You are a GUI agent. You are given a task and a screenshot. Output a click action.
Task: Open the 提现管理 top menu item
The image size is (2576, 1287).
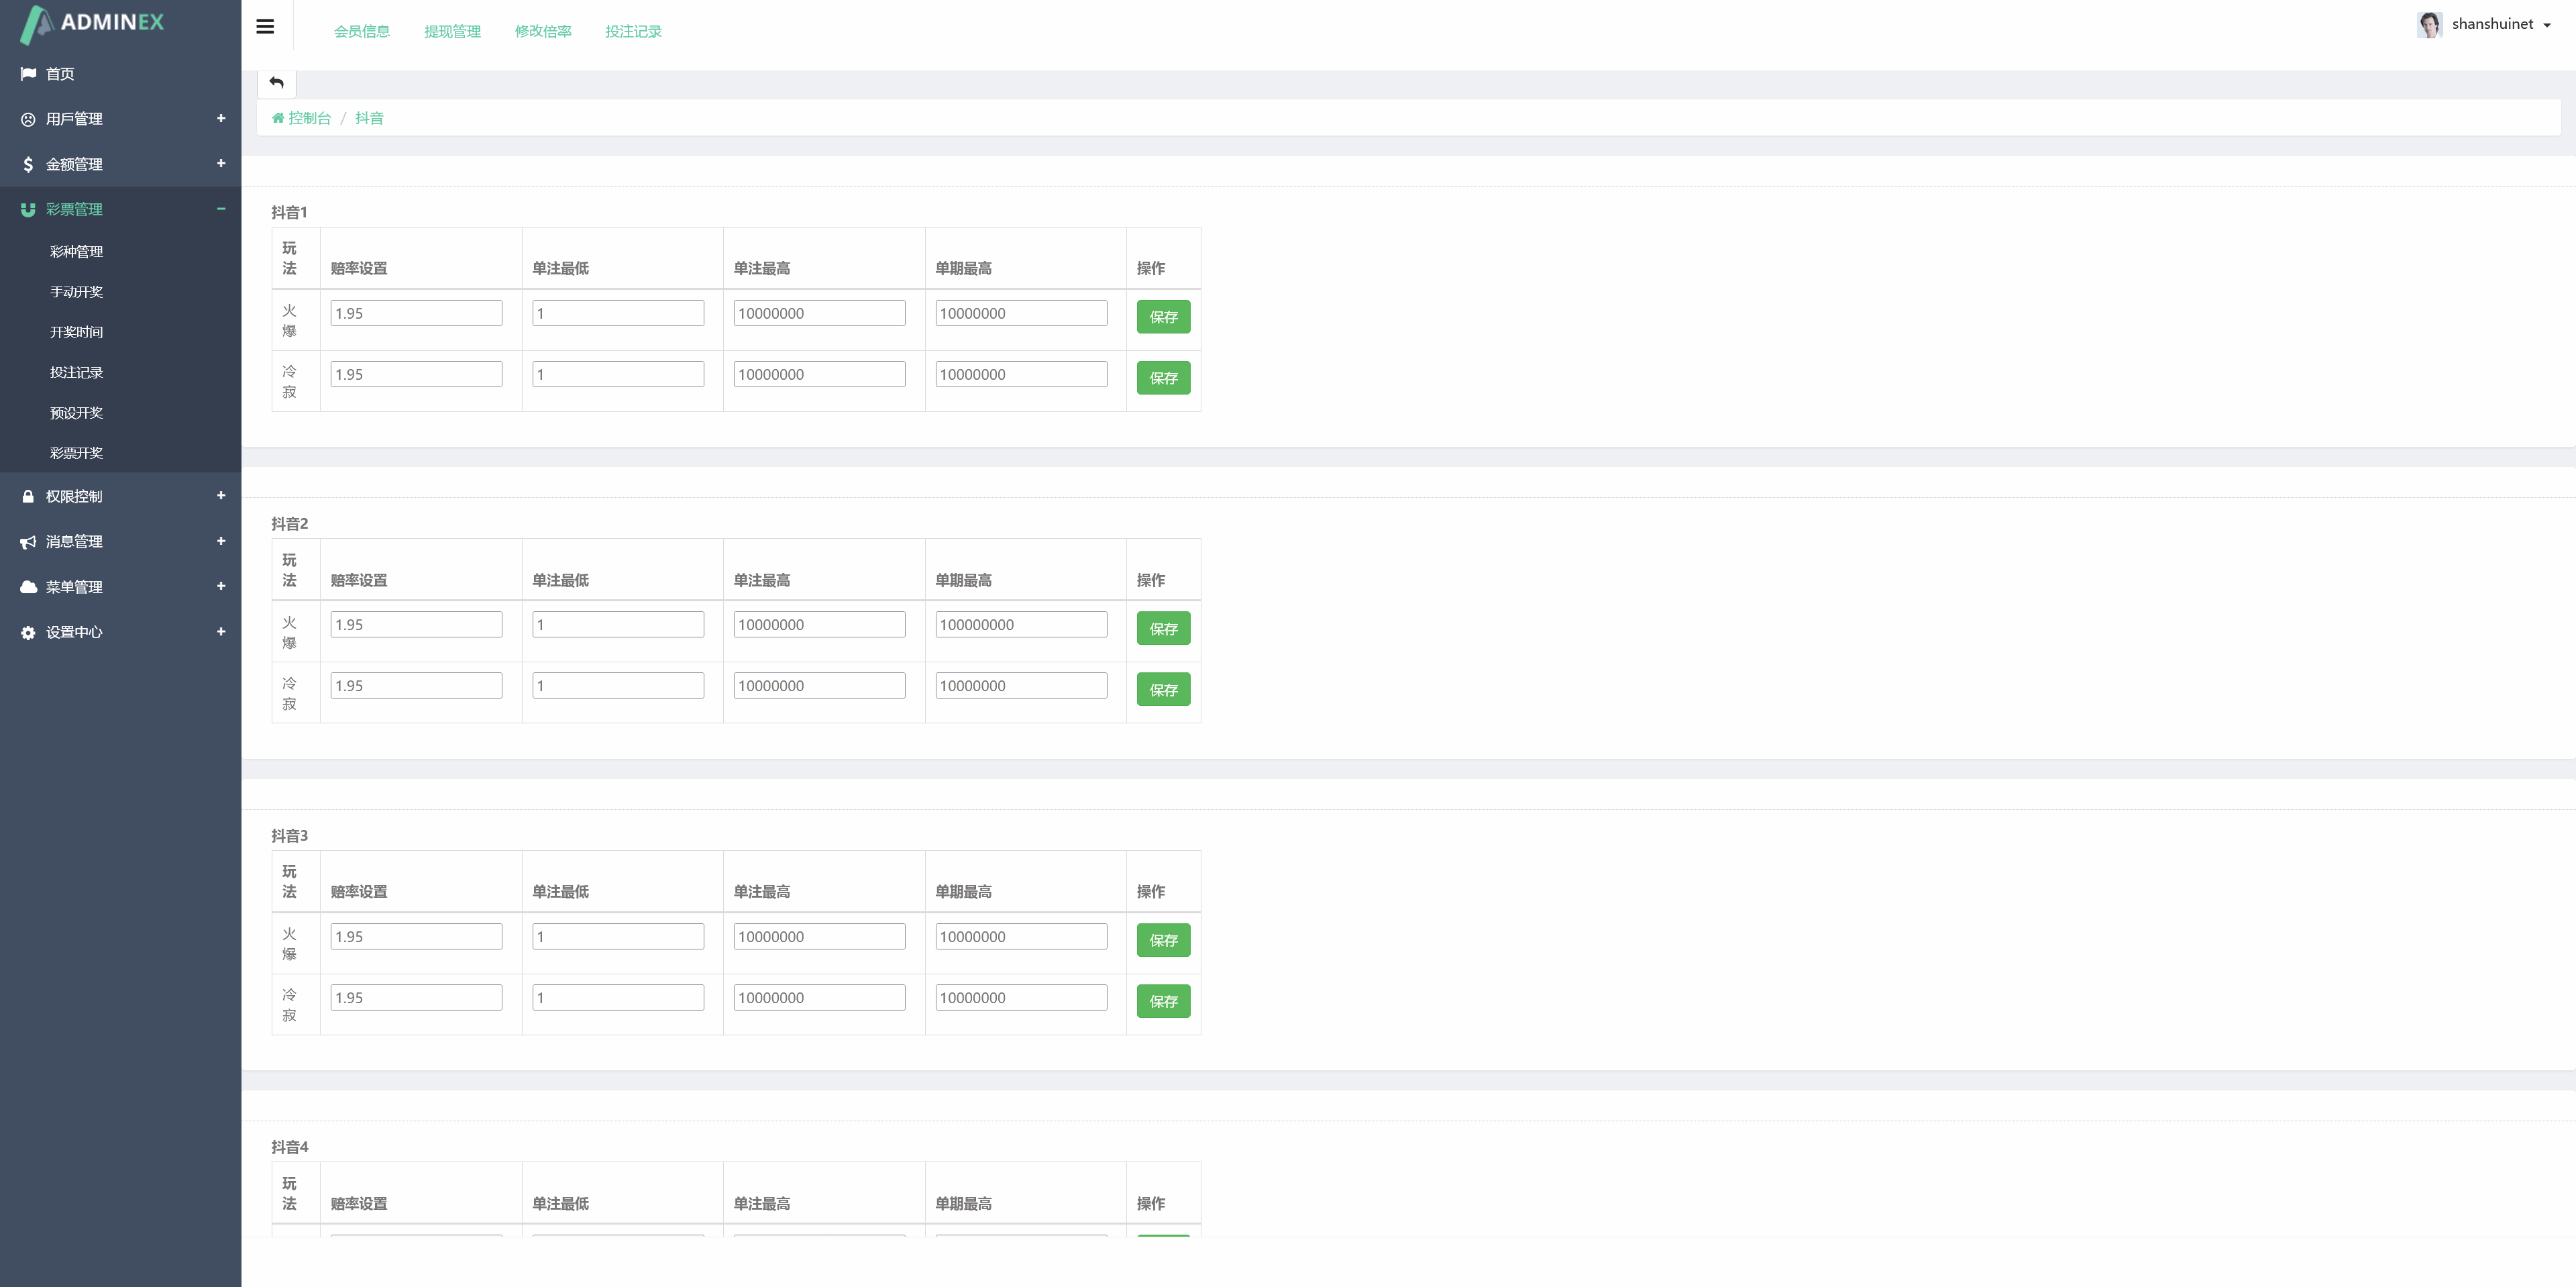pyautogui.click(x=452, y=31)
